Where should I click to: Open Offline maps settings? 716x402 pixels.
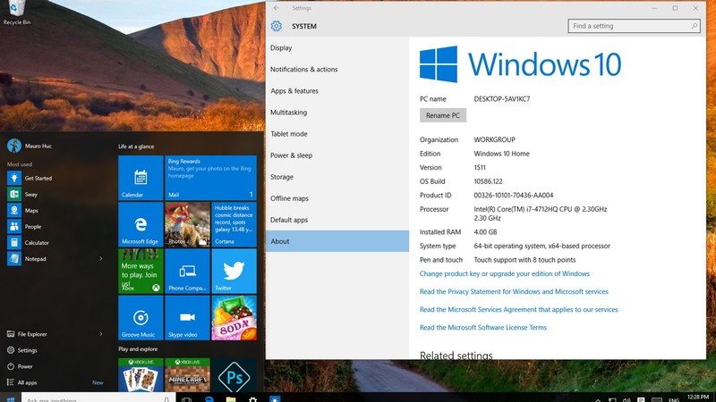click(x=337, y=198)
